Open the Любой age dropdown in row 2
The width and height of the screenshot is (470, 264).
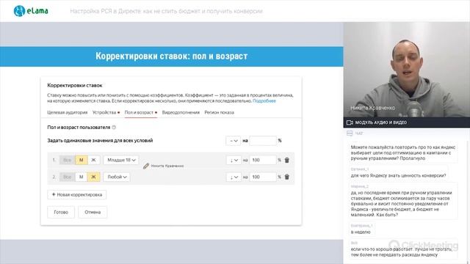(117, 177)
